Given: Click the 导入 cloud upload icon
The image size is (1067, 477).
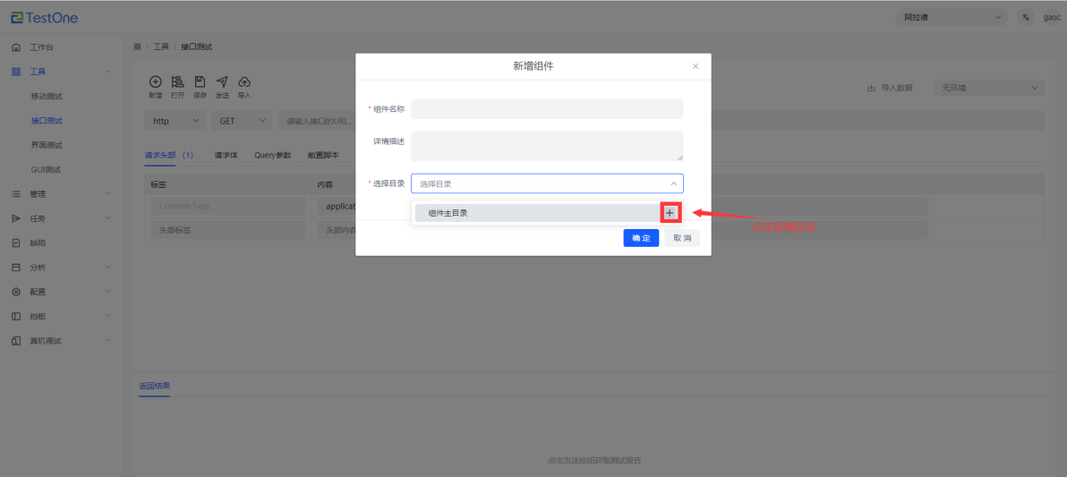Looking at the screenshot, I should 243,81.
